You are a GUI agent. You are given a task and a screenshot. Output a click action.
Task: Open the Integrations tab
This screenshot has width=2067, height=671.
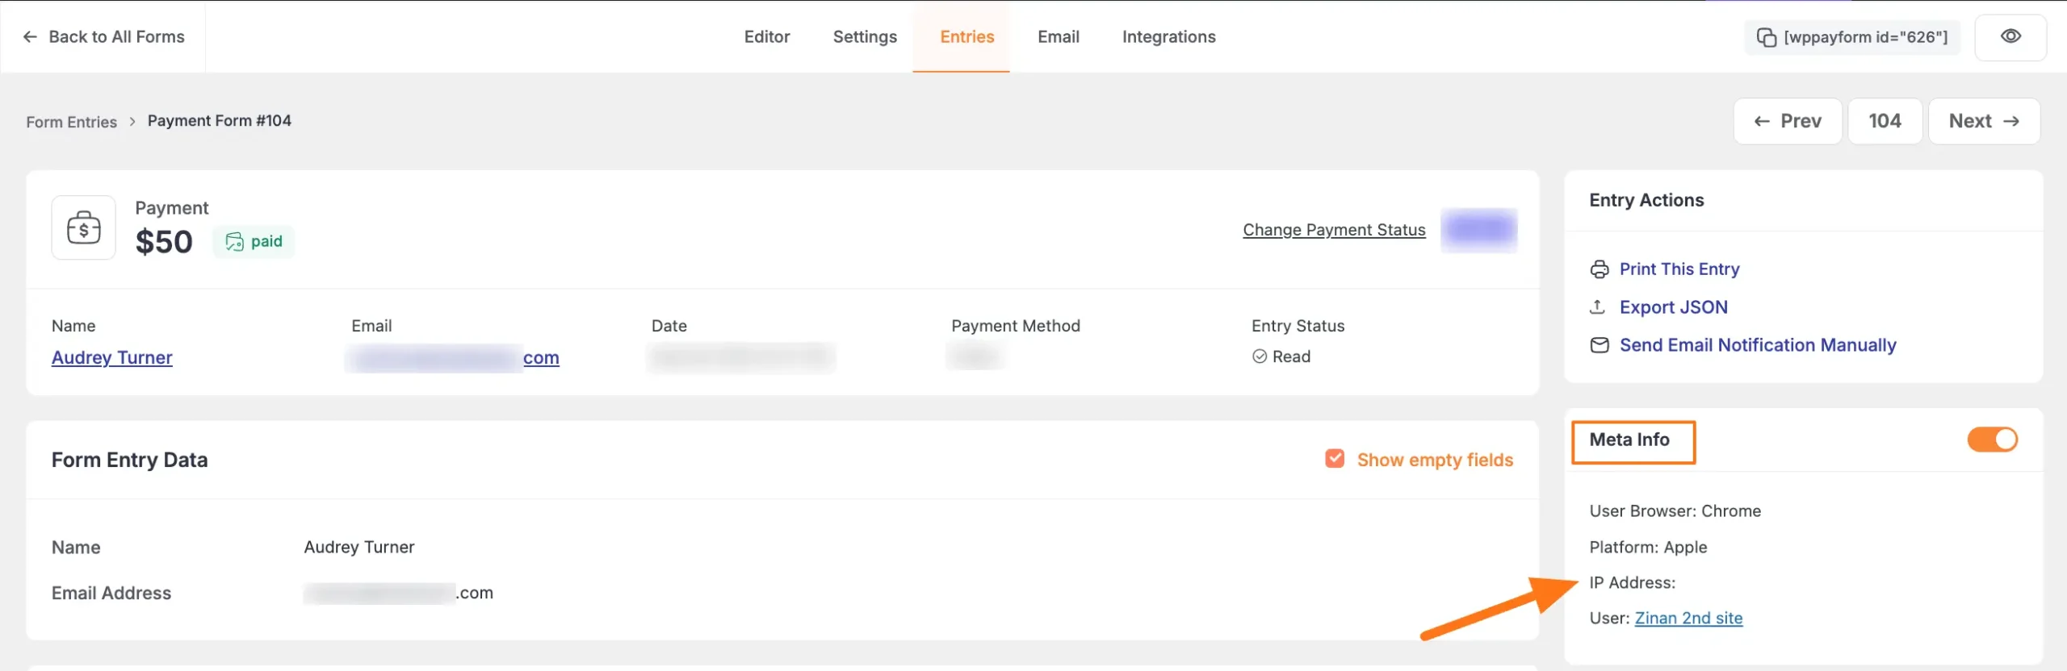[x=1168, y=37]
